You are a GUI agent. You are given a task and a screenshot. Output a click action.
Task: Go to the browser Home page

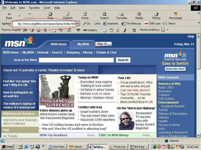tap(85, 15)
